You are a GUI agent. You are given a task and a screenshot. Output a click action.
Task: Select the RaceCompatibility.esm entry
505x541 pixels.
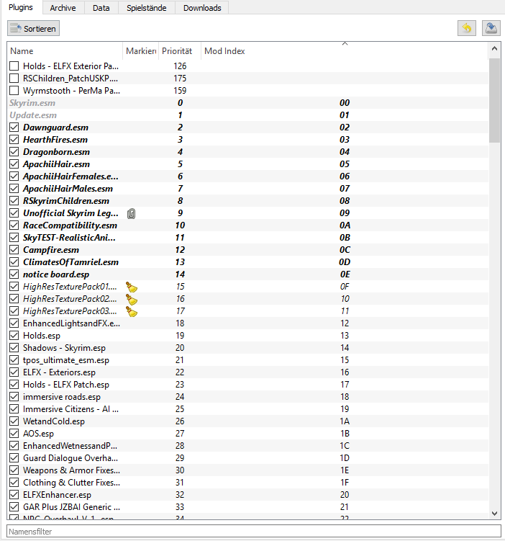247,225
